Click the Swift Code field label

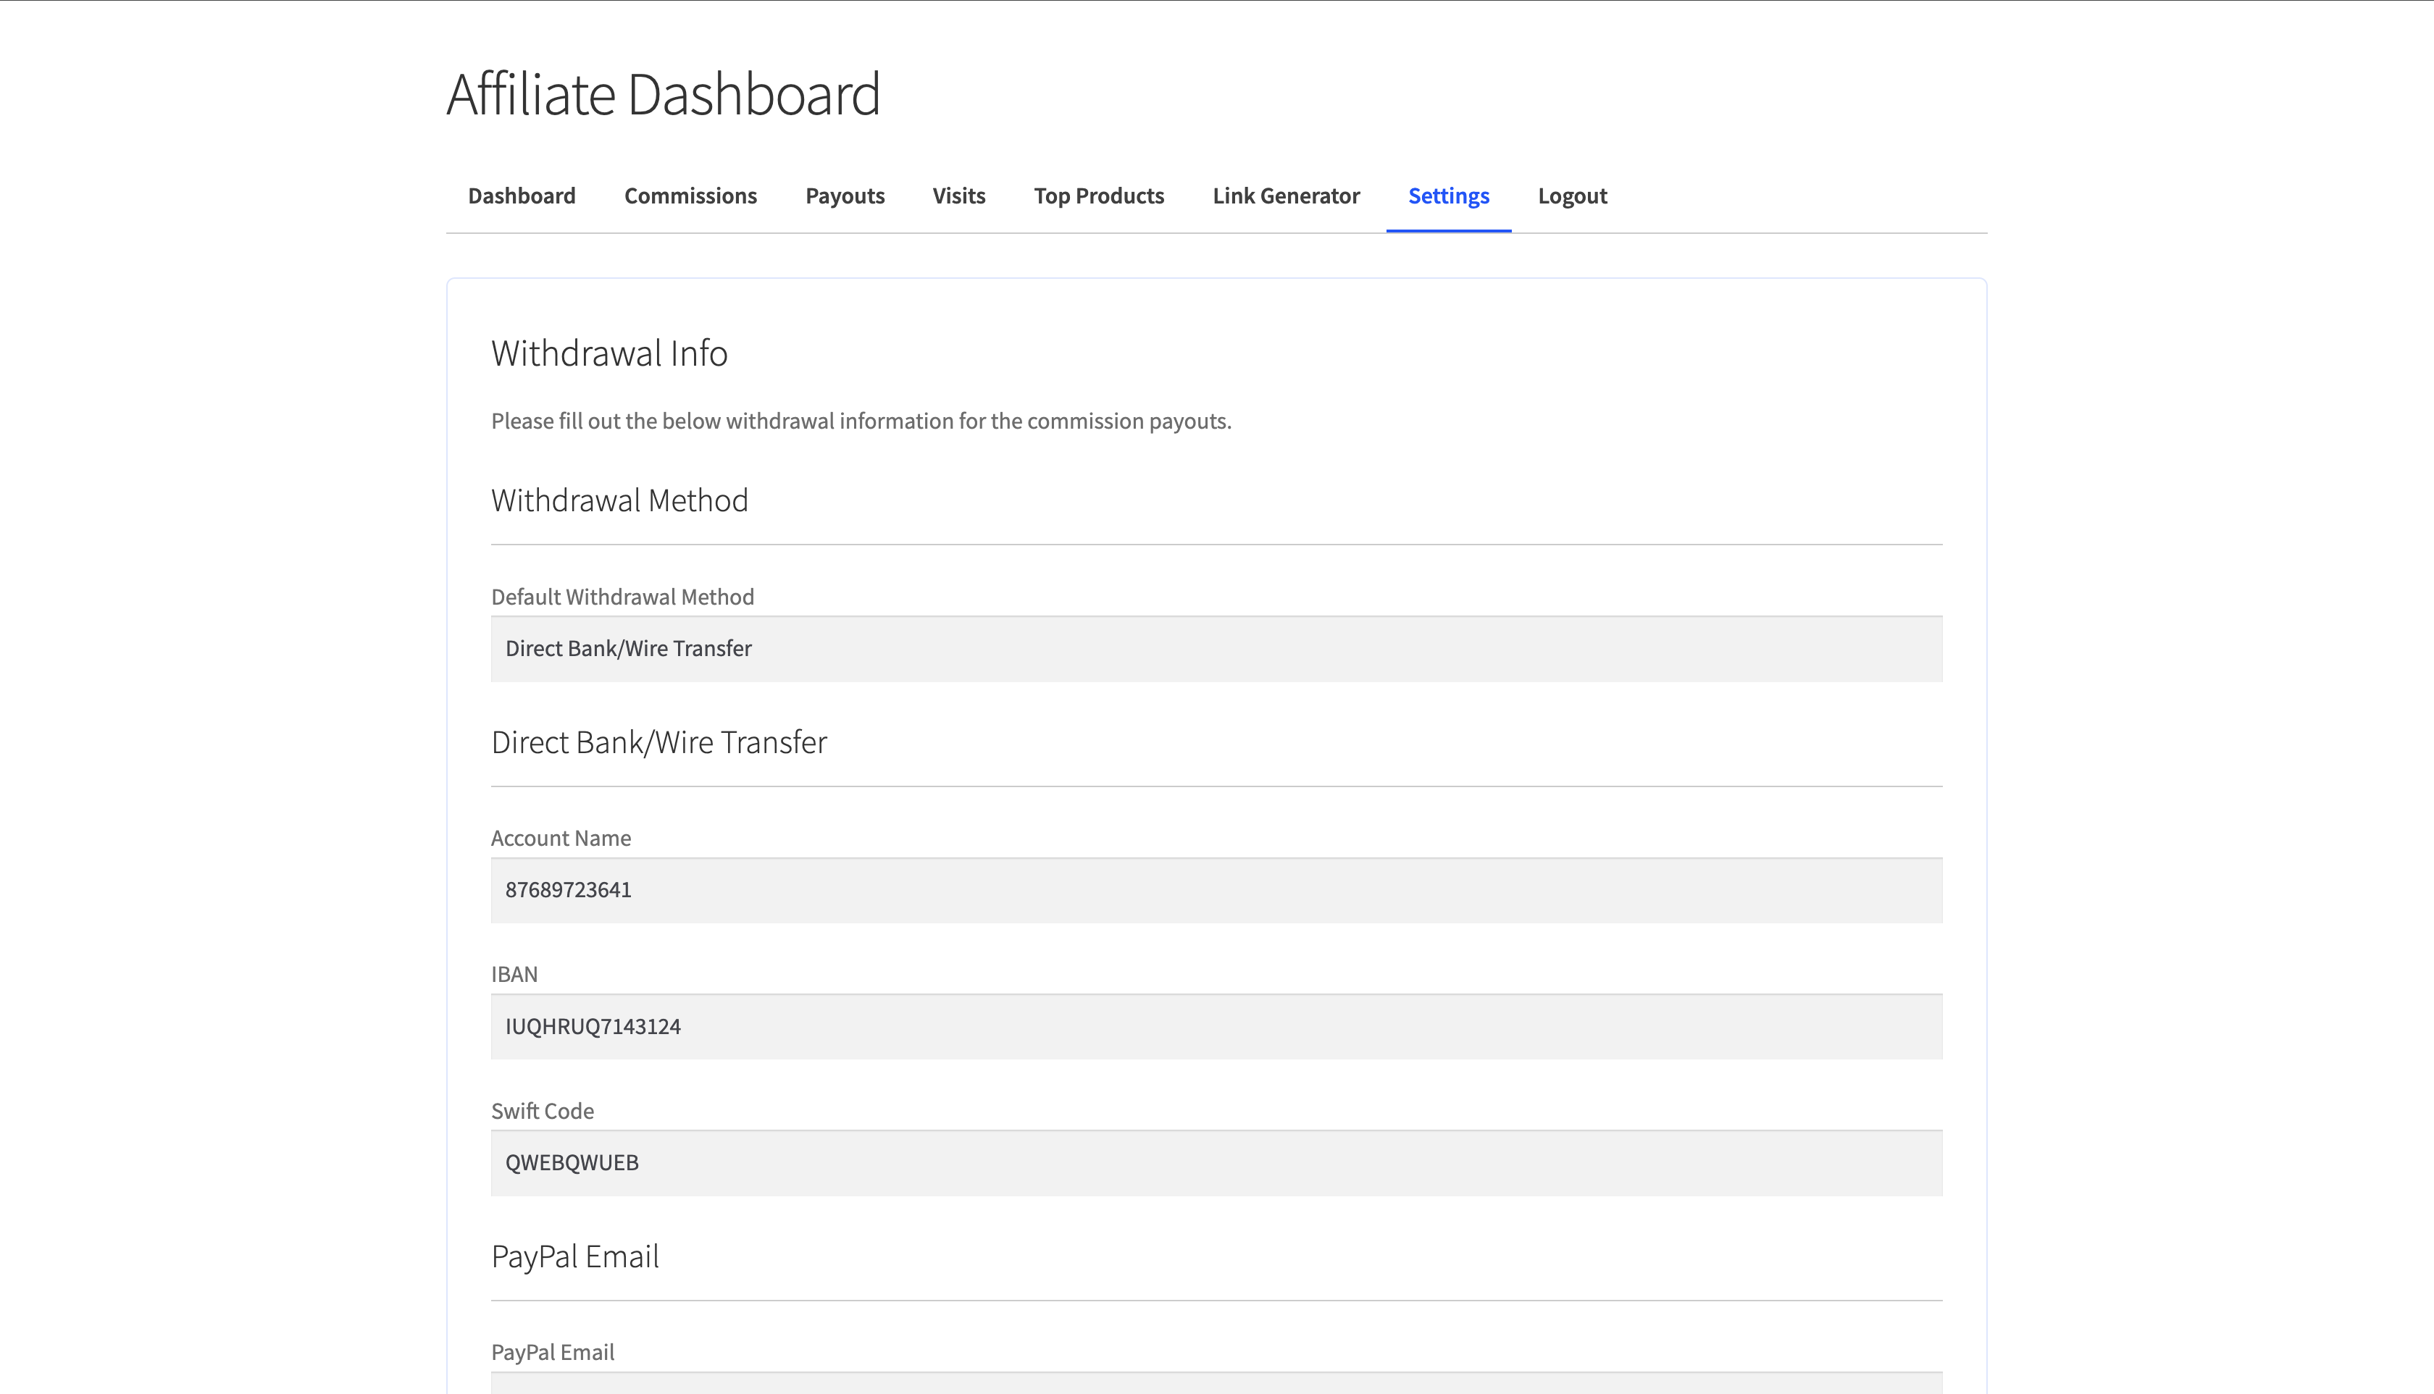click(542, 1111)
